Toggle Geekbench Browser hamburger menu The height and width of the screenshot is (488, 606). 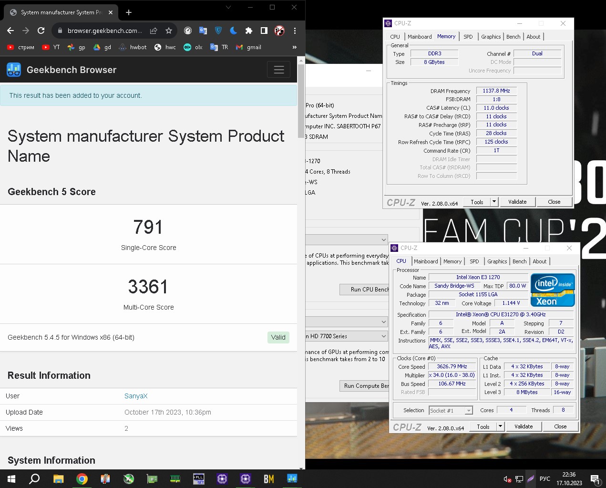tap(279, 70)
